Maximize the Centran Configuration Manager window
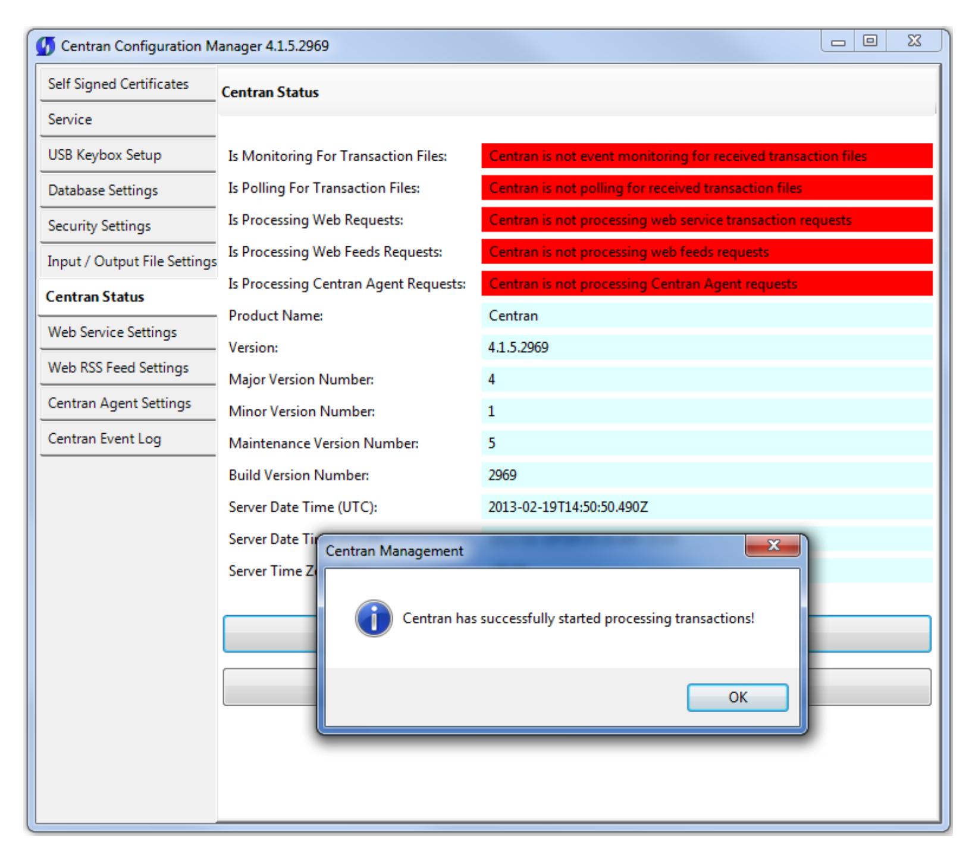 870,42
